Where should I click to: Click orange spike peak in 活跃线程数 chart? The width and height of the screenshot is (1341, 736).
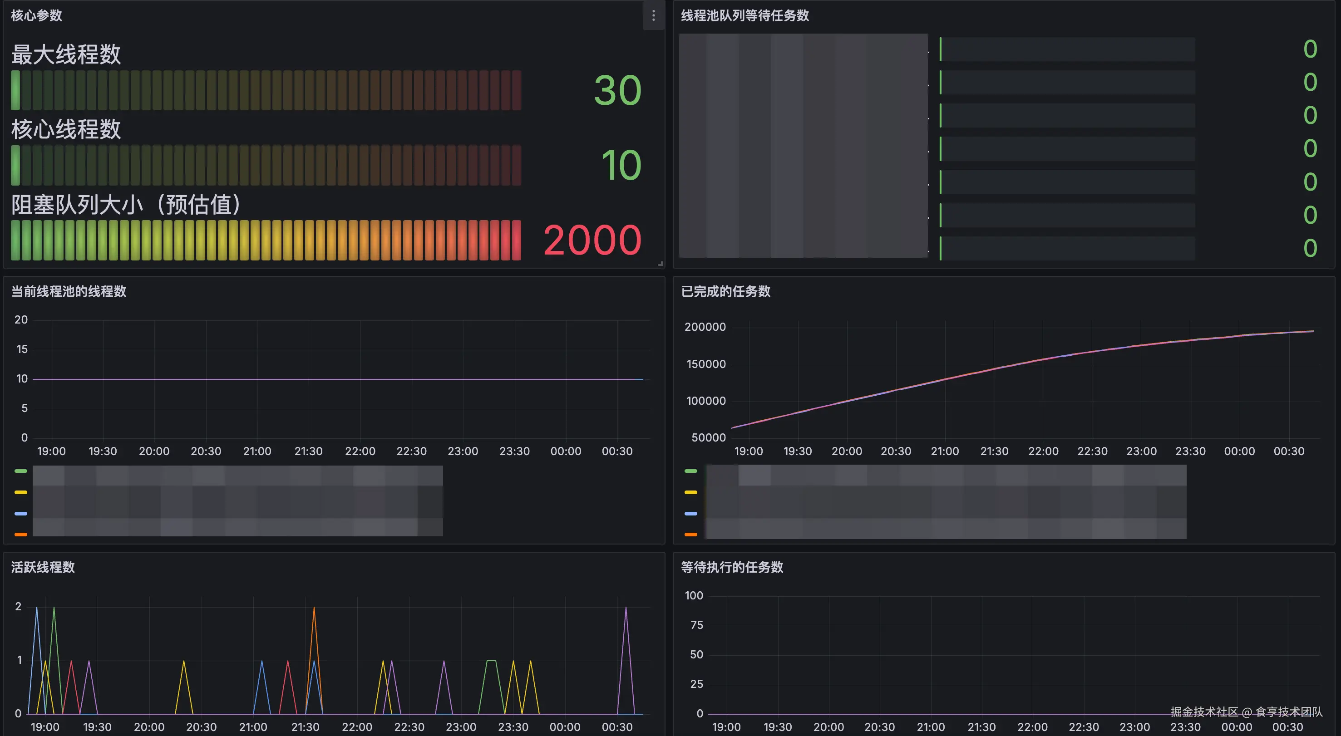pyautogui.click(x=314, y=608)
